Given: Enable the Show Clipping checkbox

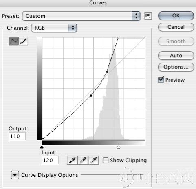Looking at the screenshot, I should (x=106, y=160).
